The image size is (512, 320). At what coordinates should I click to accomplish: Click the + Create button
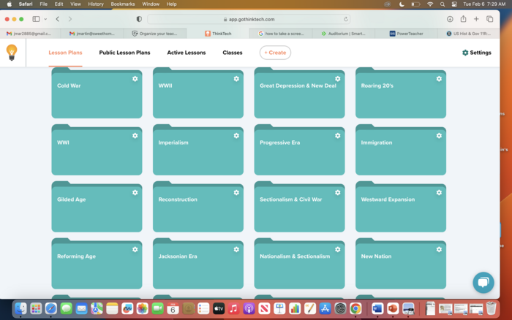pyautogui.click(x=275, y=53)
